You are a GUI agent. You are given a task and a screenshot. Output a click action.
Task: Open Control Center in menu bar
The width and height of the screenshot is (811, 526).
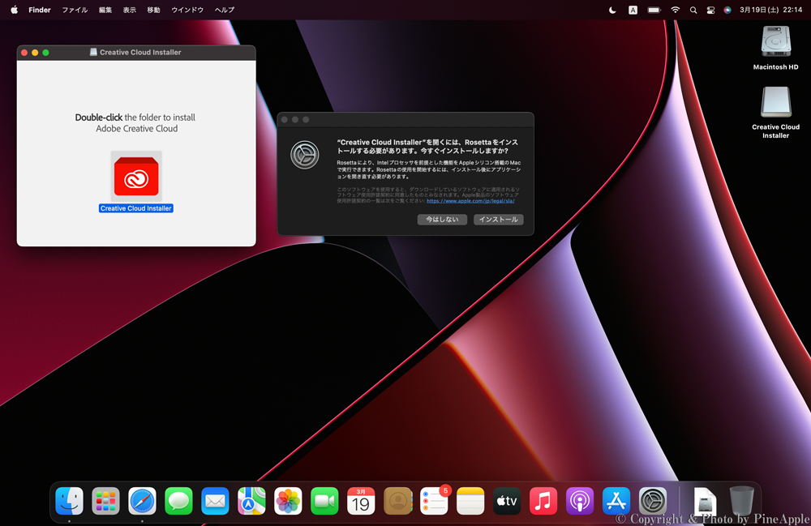710,10
